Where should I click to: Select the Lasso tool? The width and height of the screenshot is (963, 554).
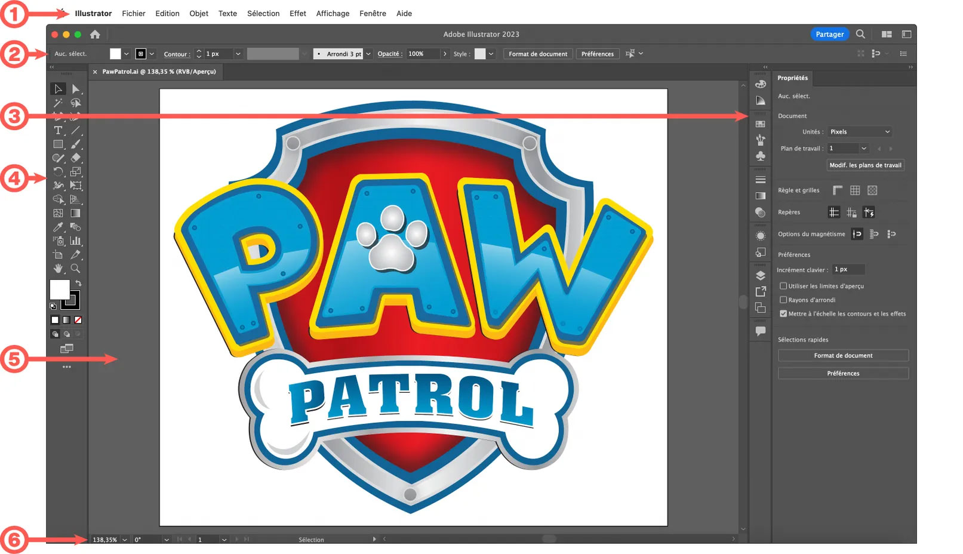(76, 103)
